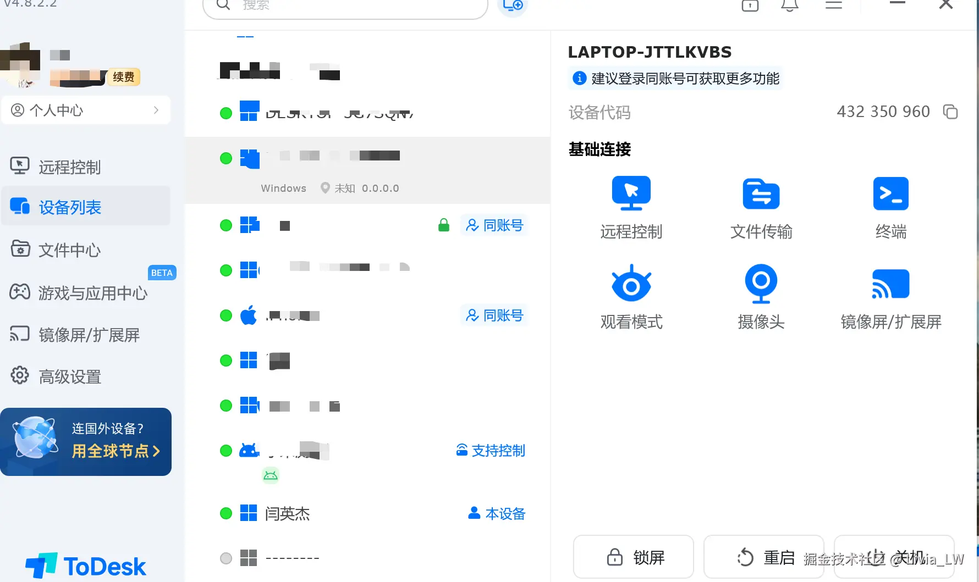This screenshot has width=979, height=582.
Task: Click the 关机 shutdown button
Action: 894,557
